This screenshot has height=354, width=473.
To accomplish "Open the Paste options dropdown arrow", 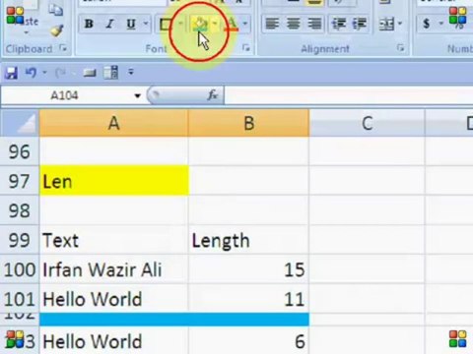I will (x=27, y=33).
